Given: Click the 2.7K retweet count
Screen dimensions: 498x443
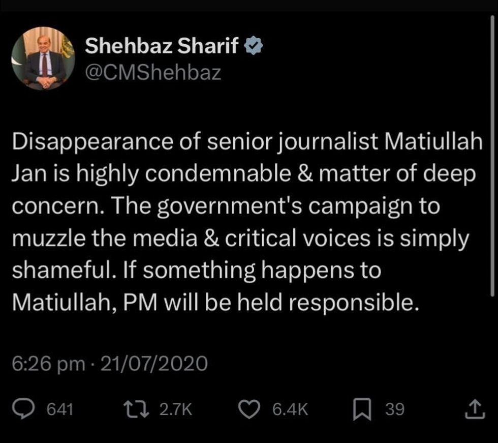Looking at the screenshot, I should [x=176, y=409].
